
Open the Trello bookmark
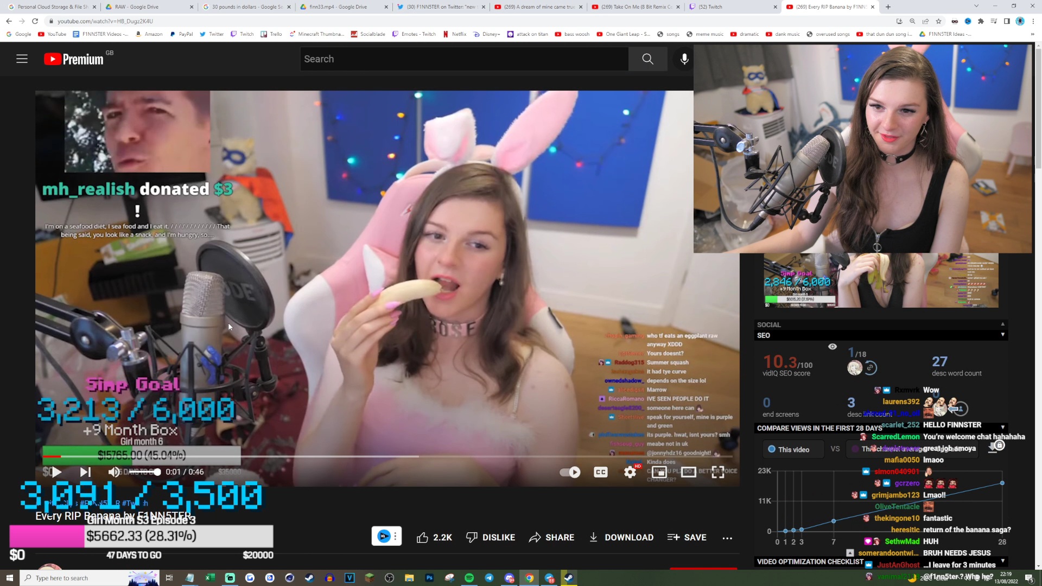[x=271, y=34]
